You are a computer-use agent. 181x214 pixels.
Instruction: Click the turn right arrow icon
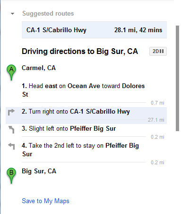click(11, 112)
